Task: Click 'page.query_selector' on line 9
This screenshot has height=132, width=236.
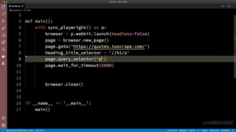Action: 70,59
